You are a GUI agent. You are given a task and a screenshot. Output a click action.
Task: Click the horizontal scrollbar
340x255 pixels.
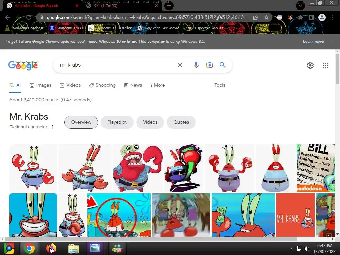click(151, 239)
